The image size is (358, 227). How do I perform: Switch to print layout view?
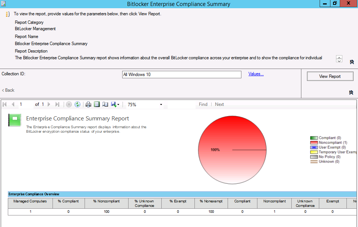point(97,104)
